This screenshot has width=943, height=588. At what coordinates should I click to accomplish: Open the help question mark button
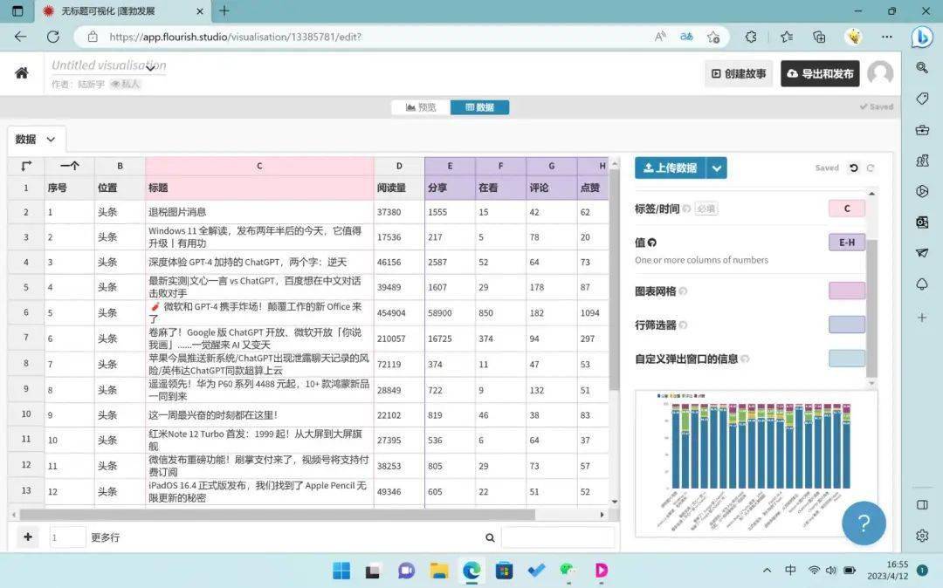[864, 523]
